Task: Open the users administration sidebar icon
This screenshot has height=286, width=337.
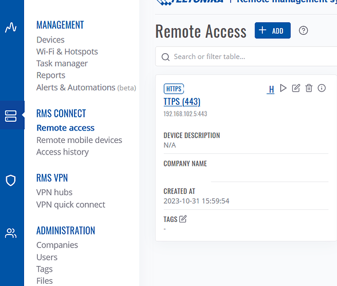Action: pos(11,233)
